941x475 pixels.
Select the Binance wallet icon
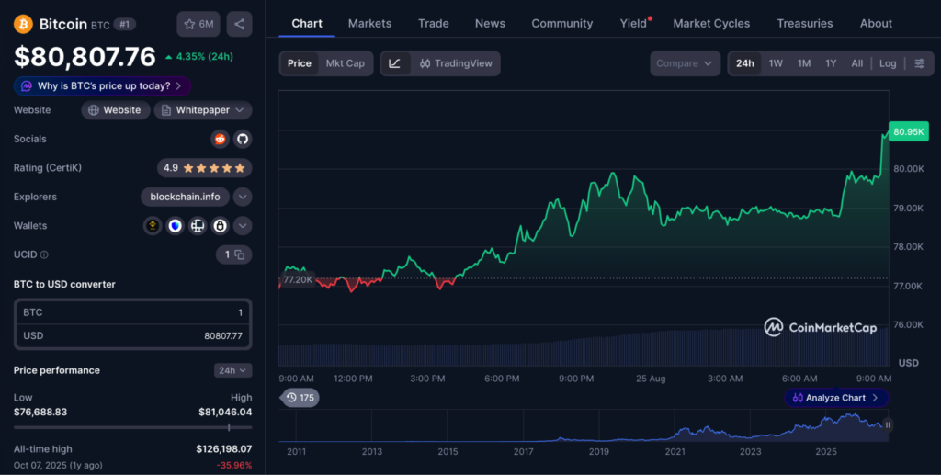(x=153, y=226)
